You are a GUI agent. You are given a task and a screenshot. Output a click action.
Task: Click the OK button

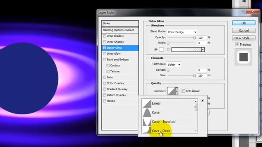244,23
